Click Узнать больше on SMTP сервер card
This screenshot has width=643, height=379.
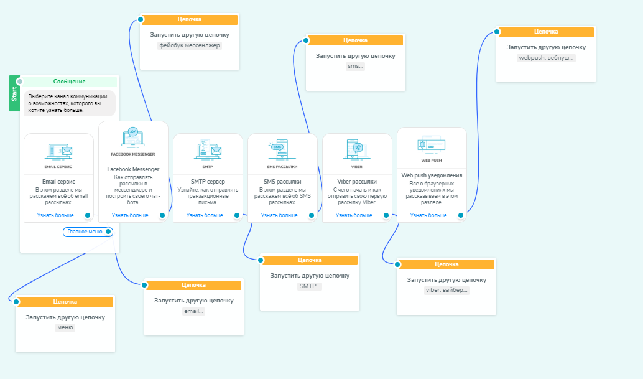click(205, 215)
